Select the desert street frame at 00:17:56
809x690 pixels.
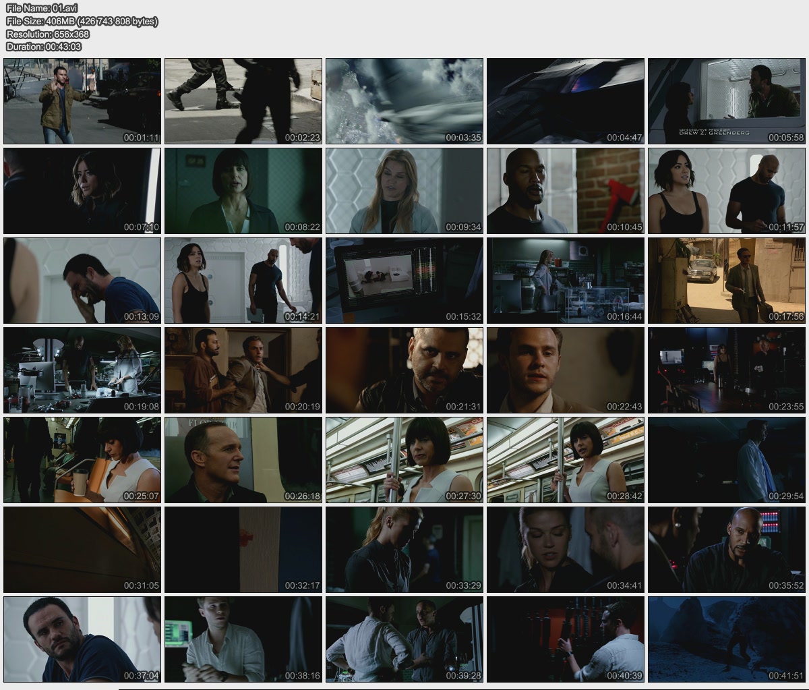point(727,281)
